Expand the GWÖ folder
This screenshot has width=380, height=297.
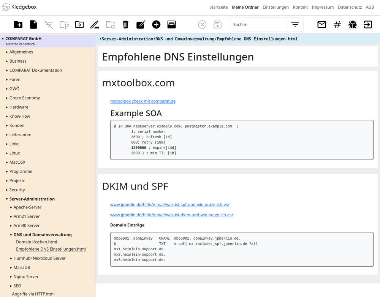coord(7,88)
